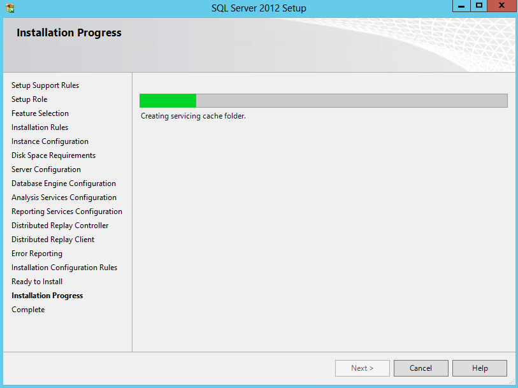Select the Setup Role step
Viewport: 518px width, 388px height.
pyautogui.click(x=29, y=99)
